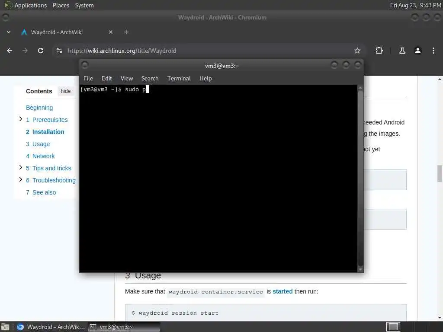Click the terminal window menu button at title left
443x332 pixels.
click(x=85, y=65)
